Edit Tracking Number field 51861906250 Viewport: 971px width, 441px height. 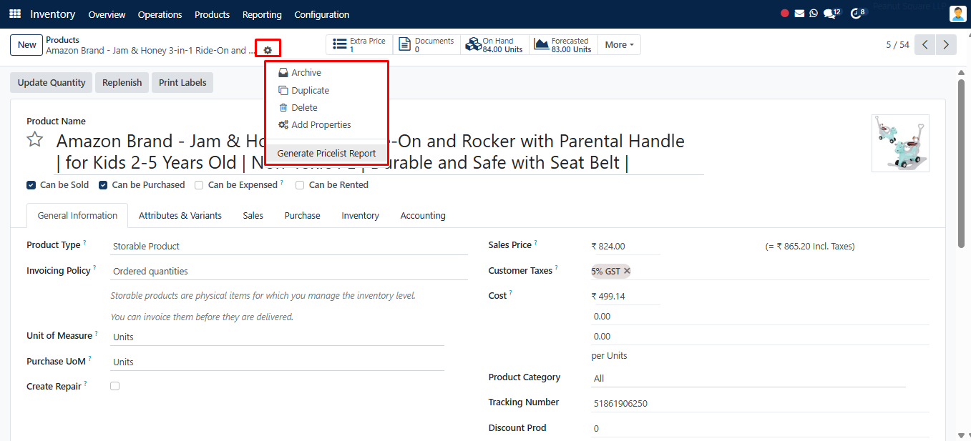tap(760, 403)
